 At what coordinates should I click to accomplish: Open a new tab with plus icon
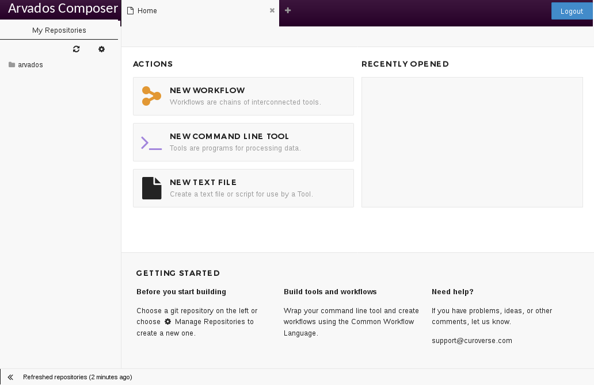(x=288, y=10)
